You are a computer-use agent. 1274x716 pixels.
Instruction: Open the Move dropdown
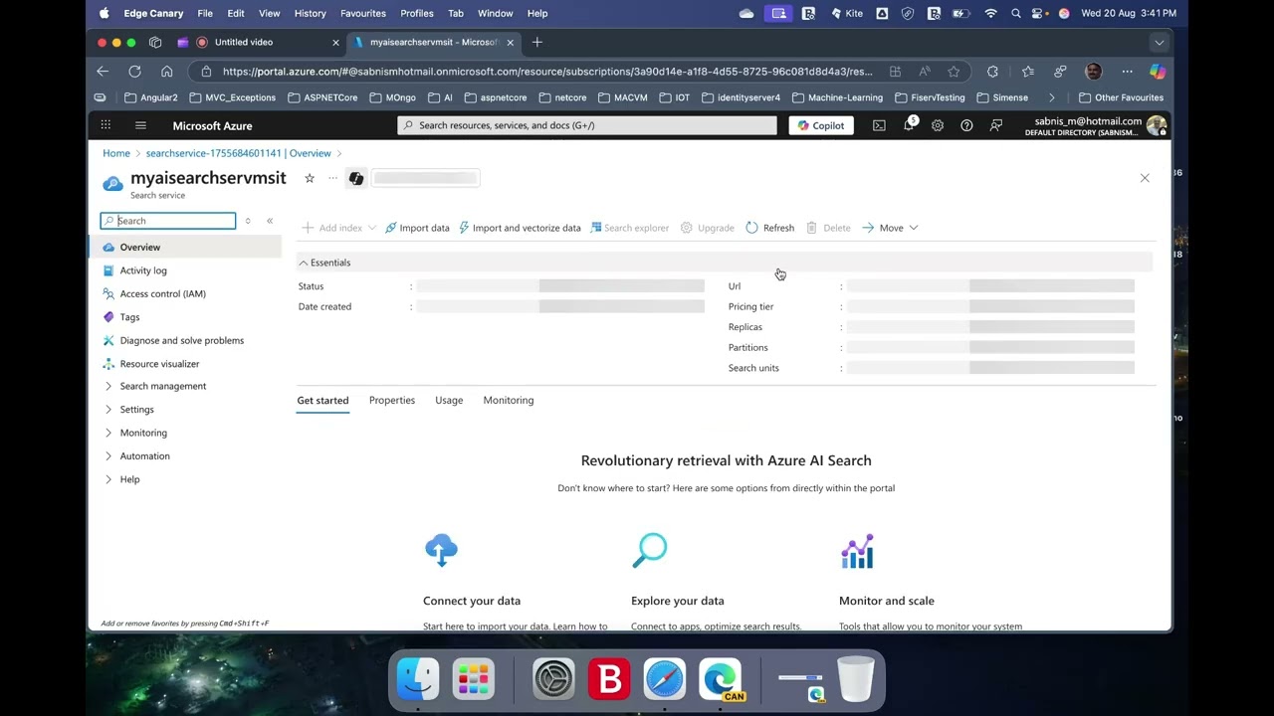(890, 228)
